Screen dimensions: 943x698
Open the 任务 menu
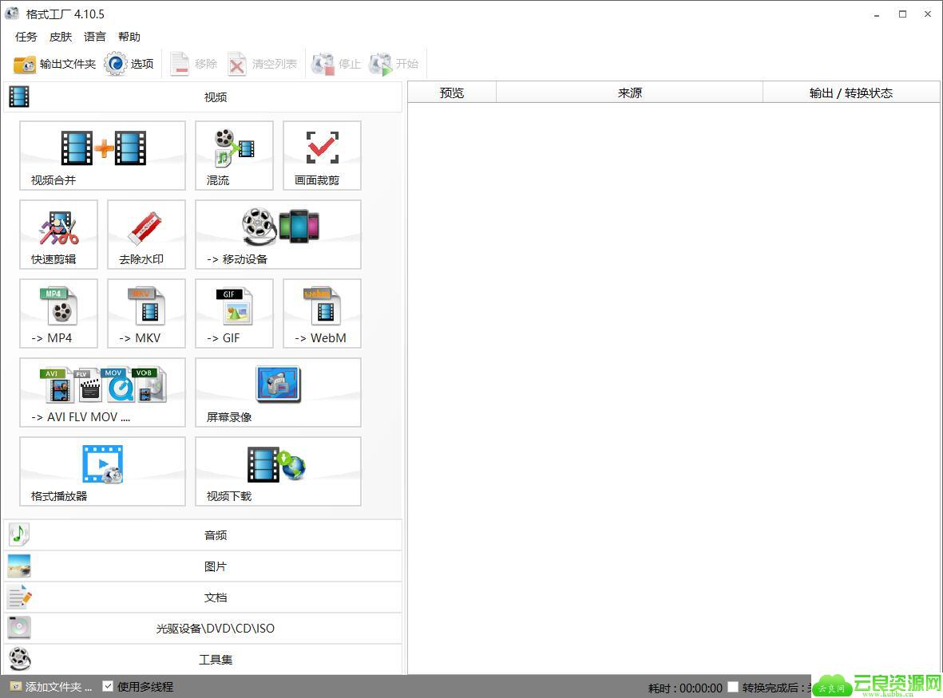(x=26, y=37)
